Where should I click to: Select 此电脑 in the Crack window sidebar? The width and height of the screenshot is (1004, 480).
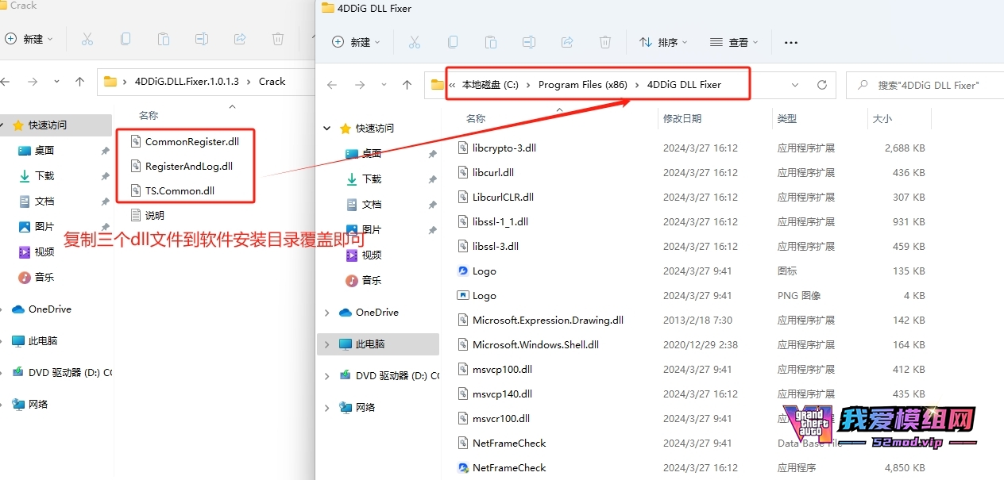41,341
